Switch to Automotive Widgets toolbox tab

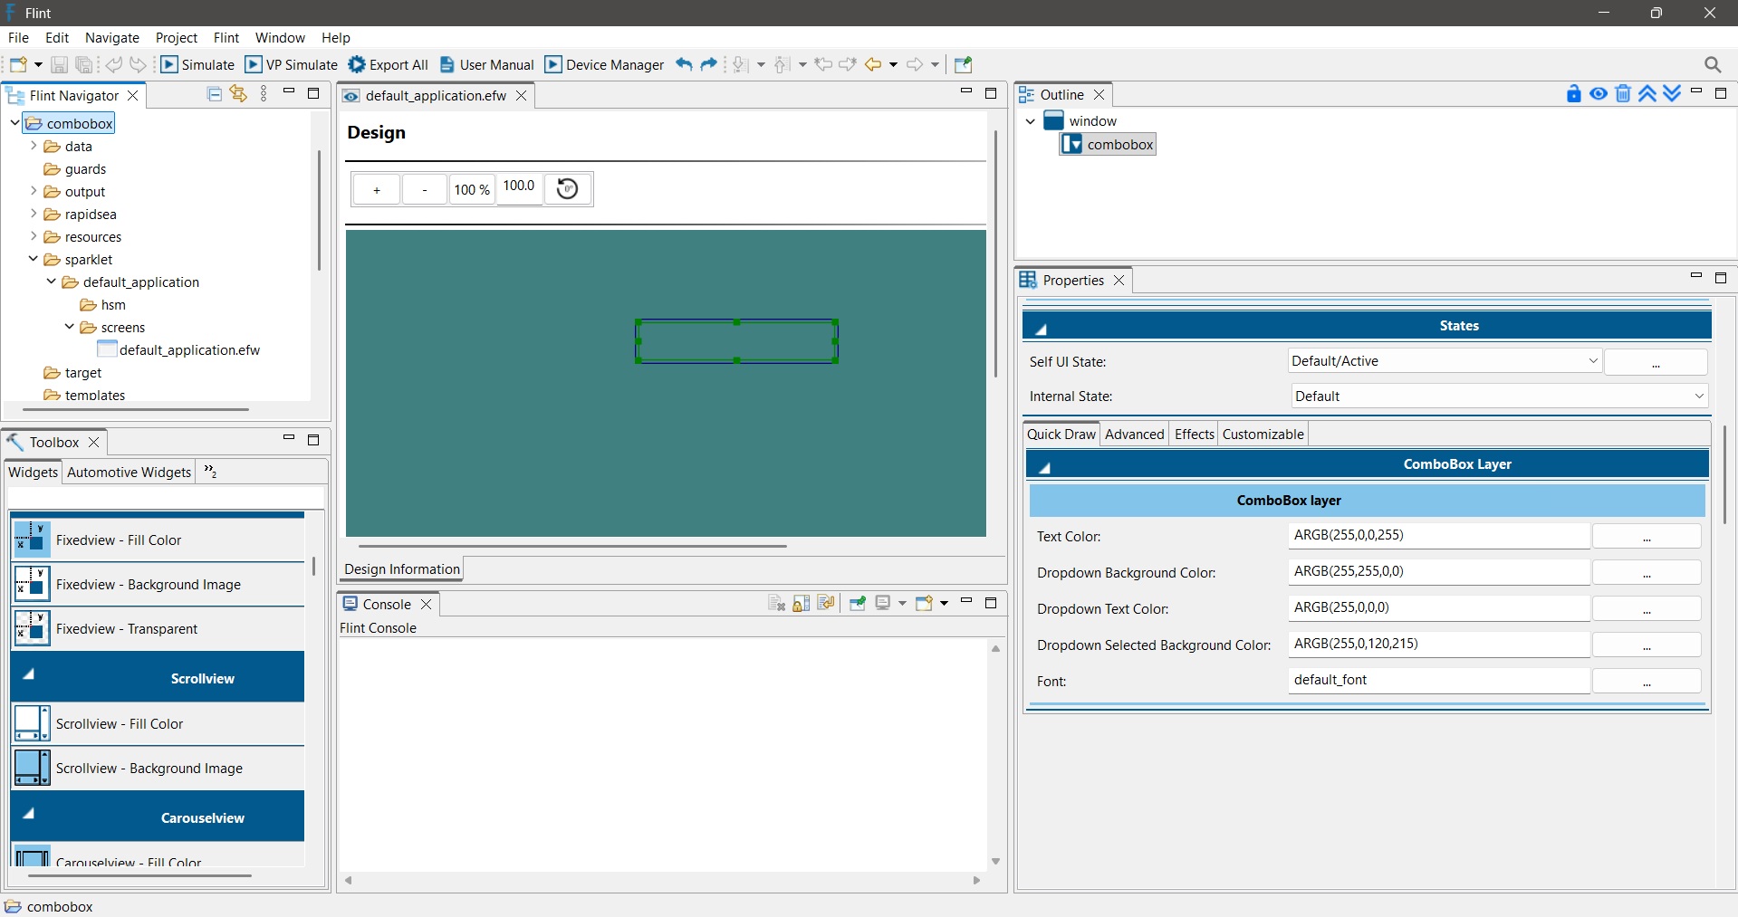coord(130,473)
